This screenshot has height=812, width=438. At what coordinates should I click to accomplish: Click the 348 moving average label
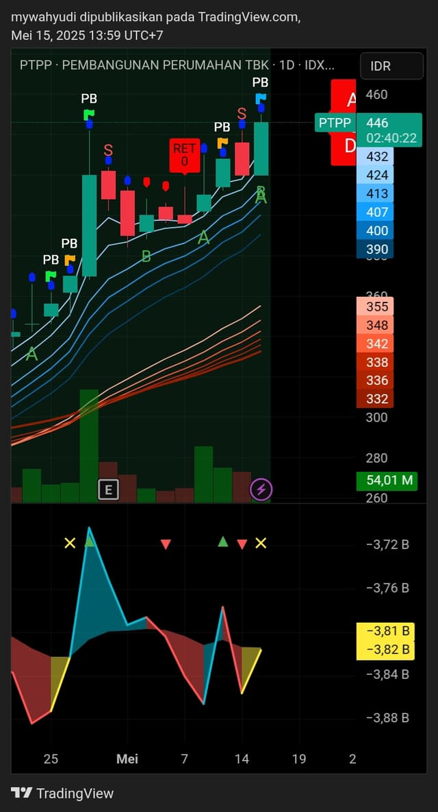[x=375, y=325]
